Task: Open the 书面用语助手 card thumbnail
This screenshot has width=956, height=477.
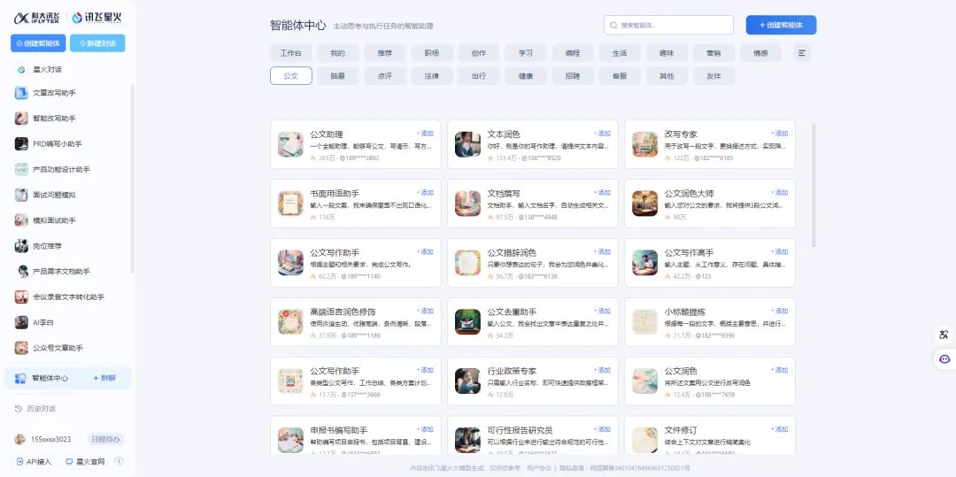Action: (290, 204)
